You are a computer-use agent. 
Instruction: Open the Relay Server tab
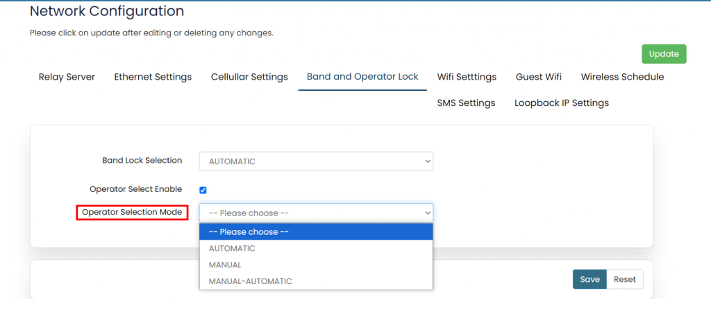(x=67, y=77)
